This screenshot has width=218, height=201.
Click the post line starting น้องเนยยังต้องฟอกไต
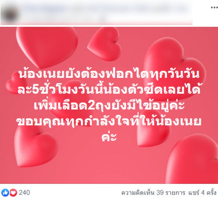coord(109,74)
